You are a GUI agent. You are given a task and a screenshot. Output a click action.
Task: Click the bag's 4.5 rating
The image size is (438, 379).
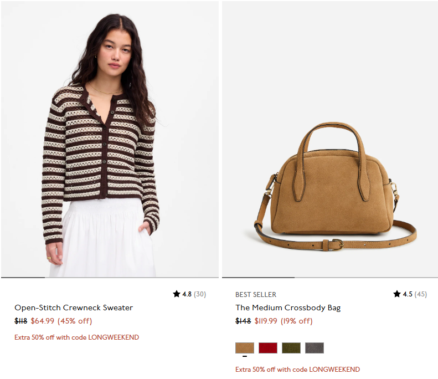click(408, 294)
